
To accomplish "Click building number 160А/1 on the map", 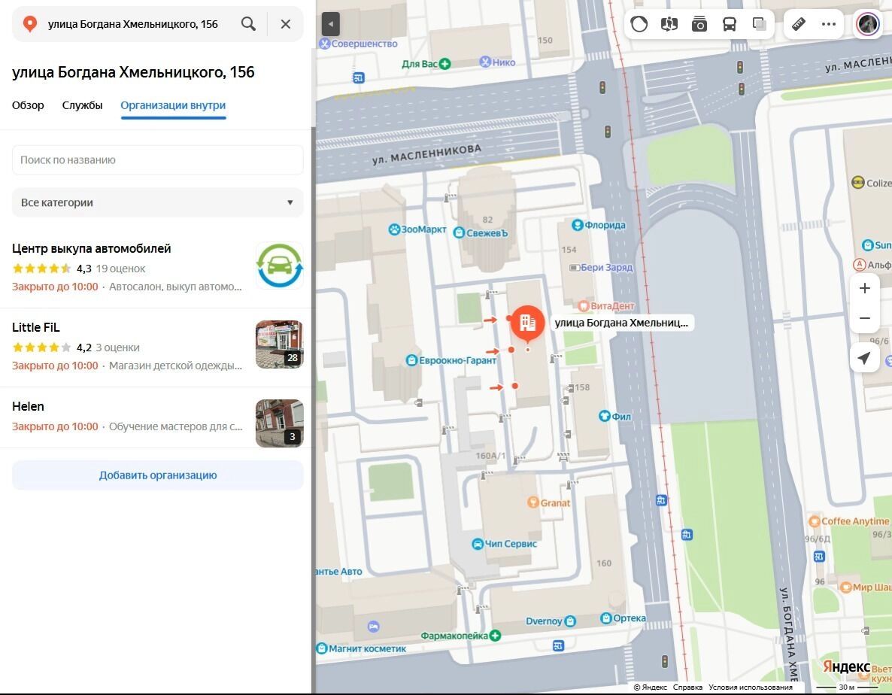I will click(x=490, y=456).
